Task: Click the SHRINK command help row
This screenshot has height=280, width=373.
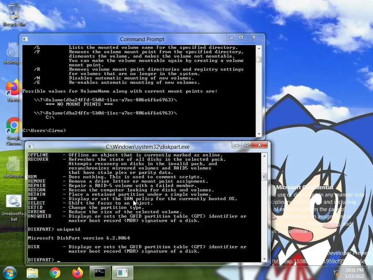Action: pos(105,212)
